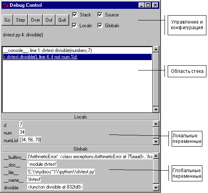Viewport: 208px width, 193px height.
Task: Click the stack area scroll-down arrow
Action: pyautogui.click(x=156, y=110)
